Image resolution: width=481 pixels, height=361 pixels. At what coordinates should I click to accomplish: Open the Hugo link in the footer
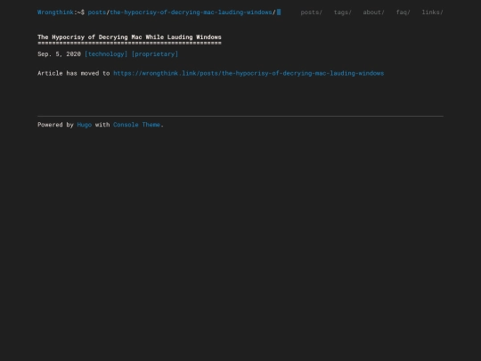coord(85,125)
